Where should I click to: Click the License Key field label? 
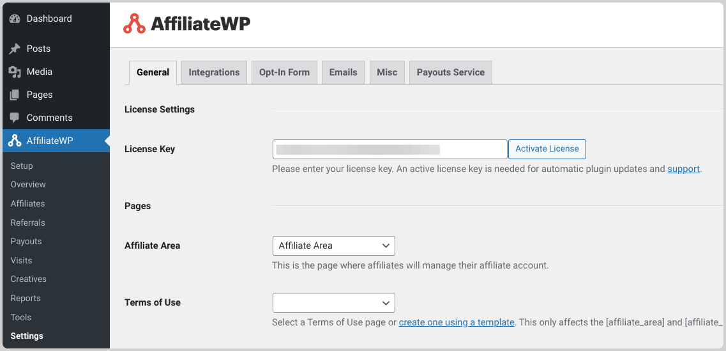tap(150, 150)
